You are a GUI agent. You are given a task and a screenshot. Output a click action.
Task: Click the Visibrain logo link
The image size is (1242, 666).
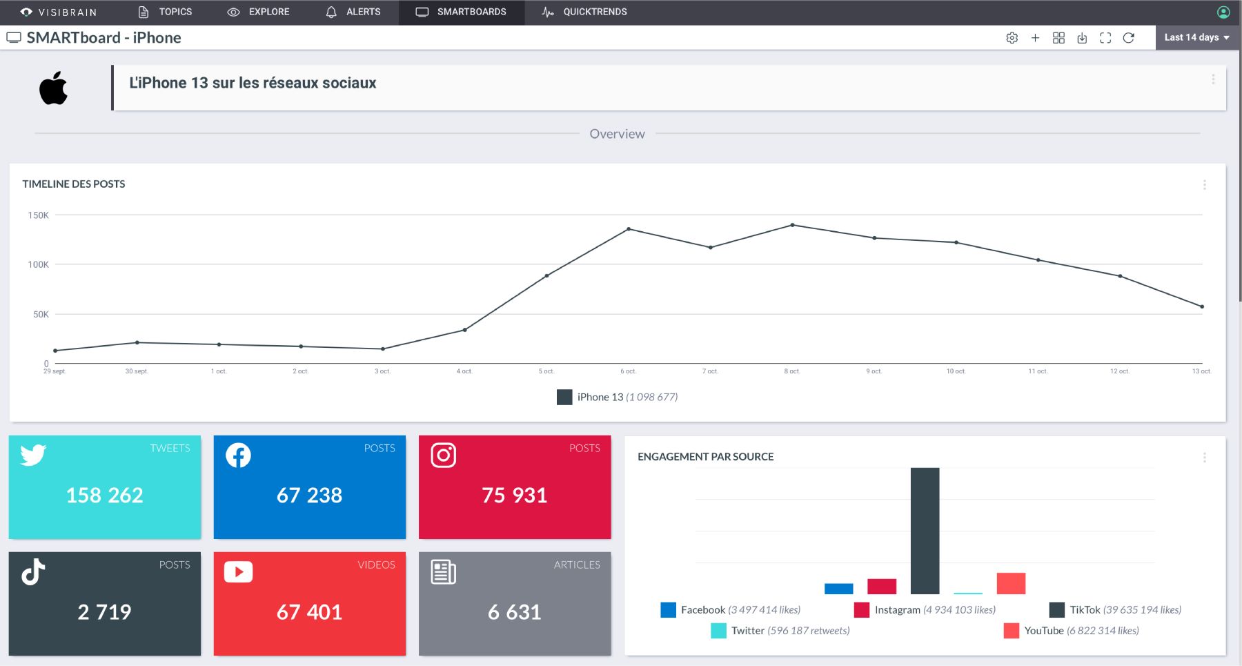click(x=59, y=12)
